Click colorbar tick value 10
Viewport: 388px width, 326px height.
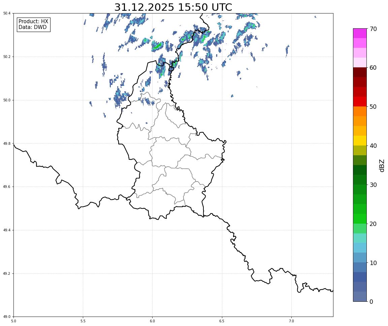(373, 263)
